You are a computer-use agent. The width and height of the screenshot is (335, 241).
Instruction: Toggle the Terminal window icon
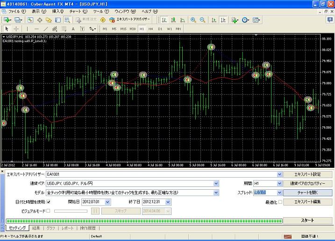pyautogui.click(x=58, y=20)
